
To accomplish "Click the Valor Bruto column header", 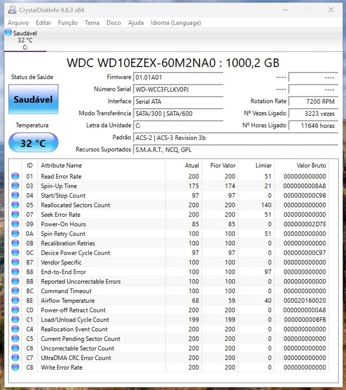I will pos(302,165).
